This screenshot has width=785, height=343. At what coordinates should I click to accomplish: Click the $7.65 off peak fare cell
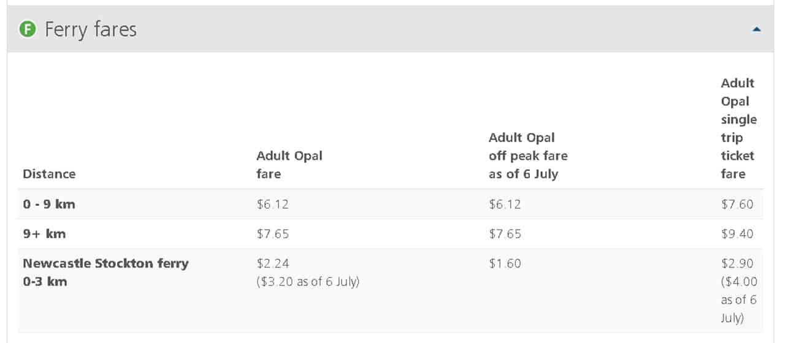tap(505, 234)
